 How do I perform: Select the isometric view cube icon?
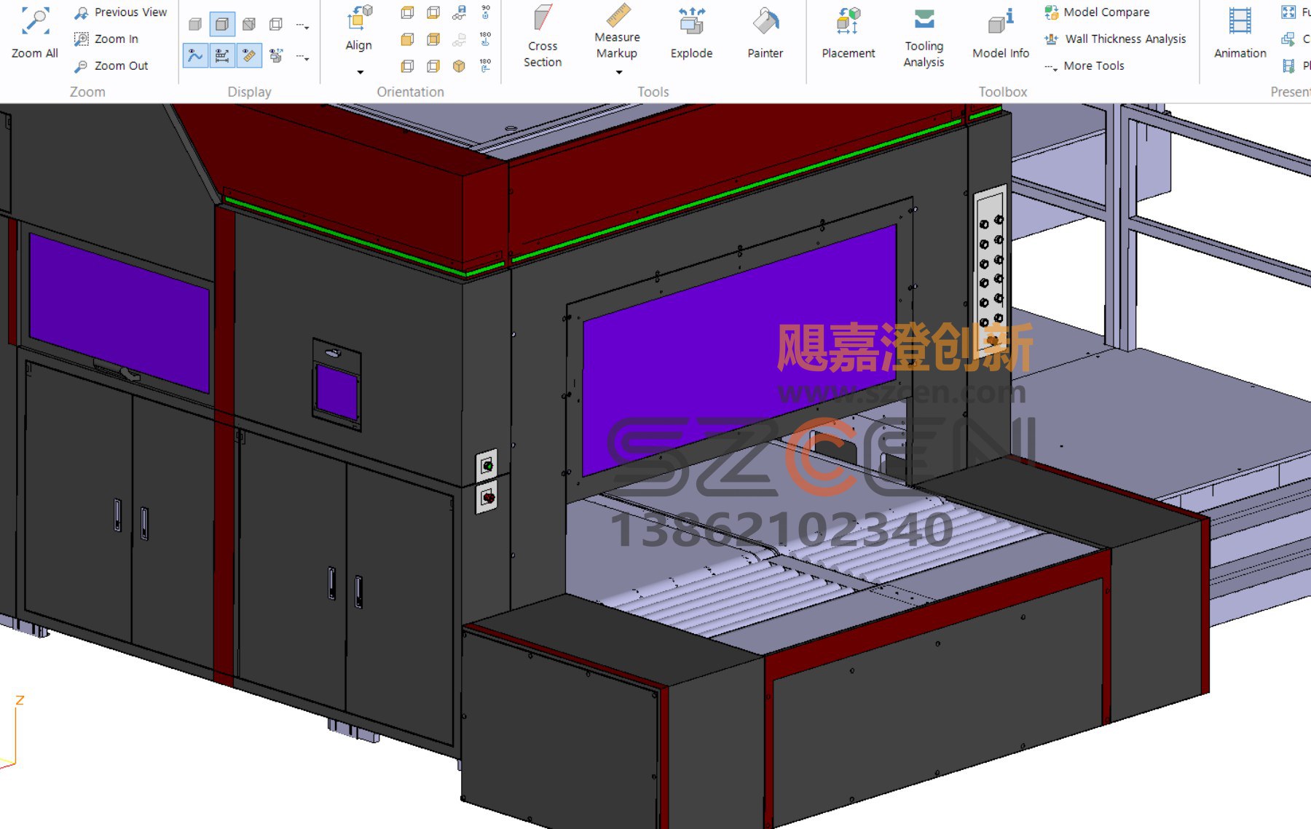459,66
